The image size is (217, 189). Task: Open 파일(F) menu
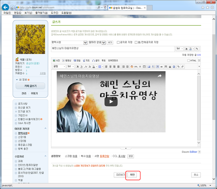(x=7, y=13)
